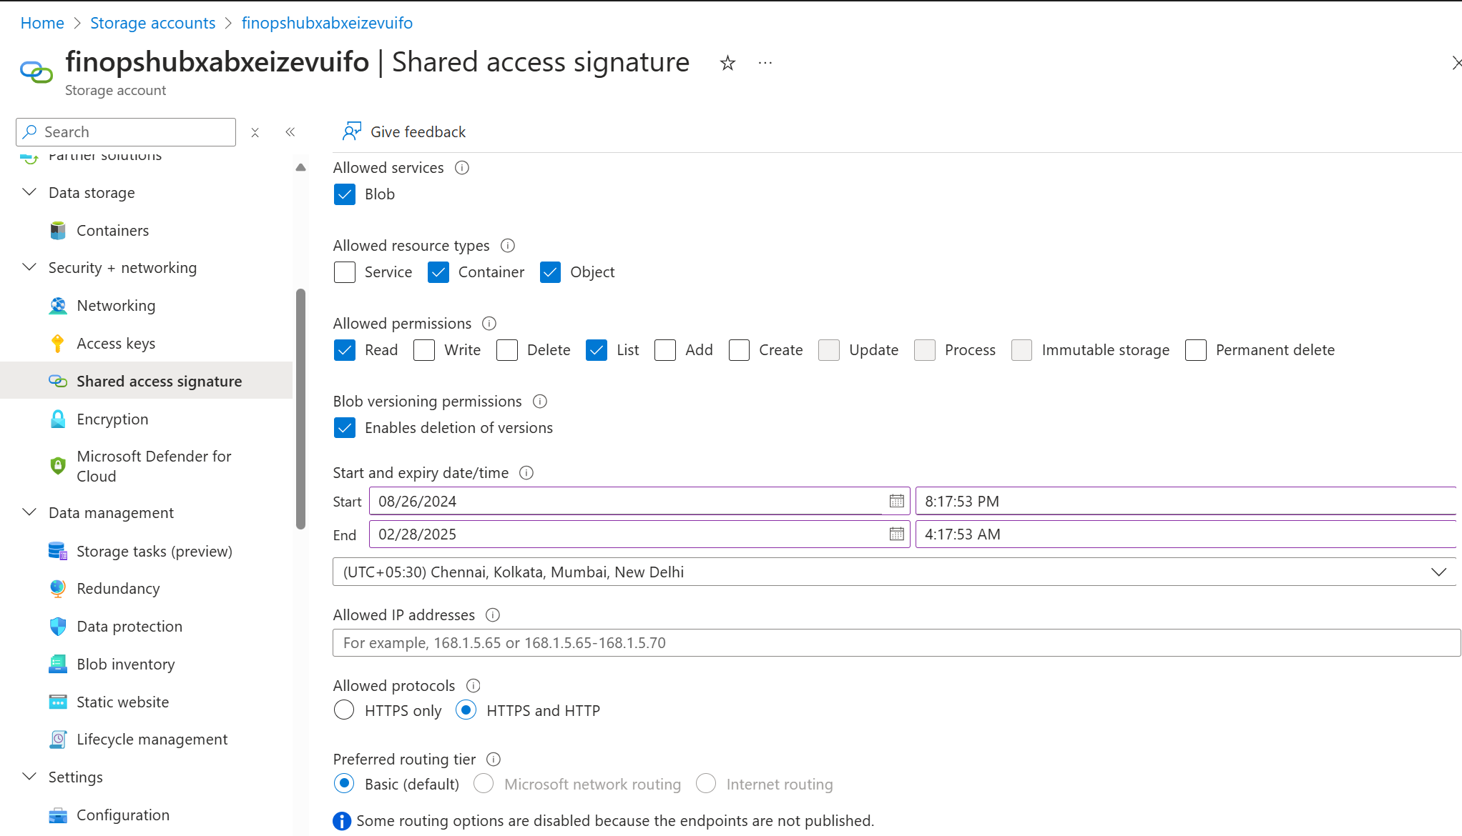
Task: Click info icon next to Allowed IP addresses
Action: click(x=493, y=615)
